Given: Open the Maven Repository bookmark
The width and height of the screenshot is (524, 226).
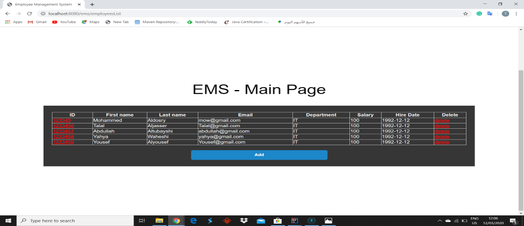Looking at the screenshot, I should tap(157, 22).
